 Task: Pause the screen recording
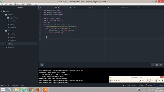(112, 81)
